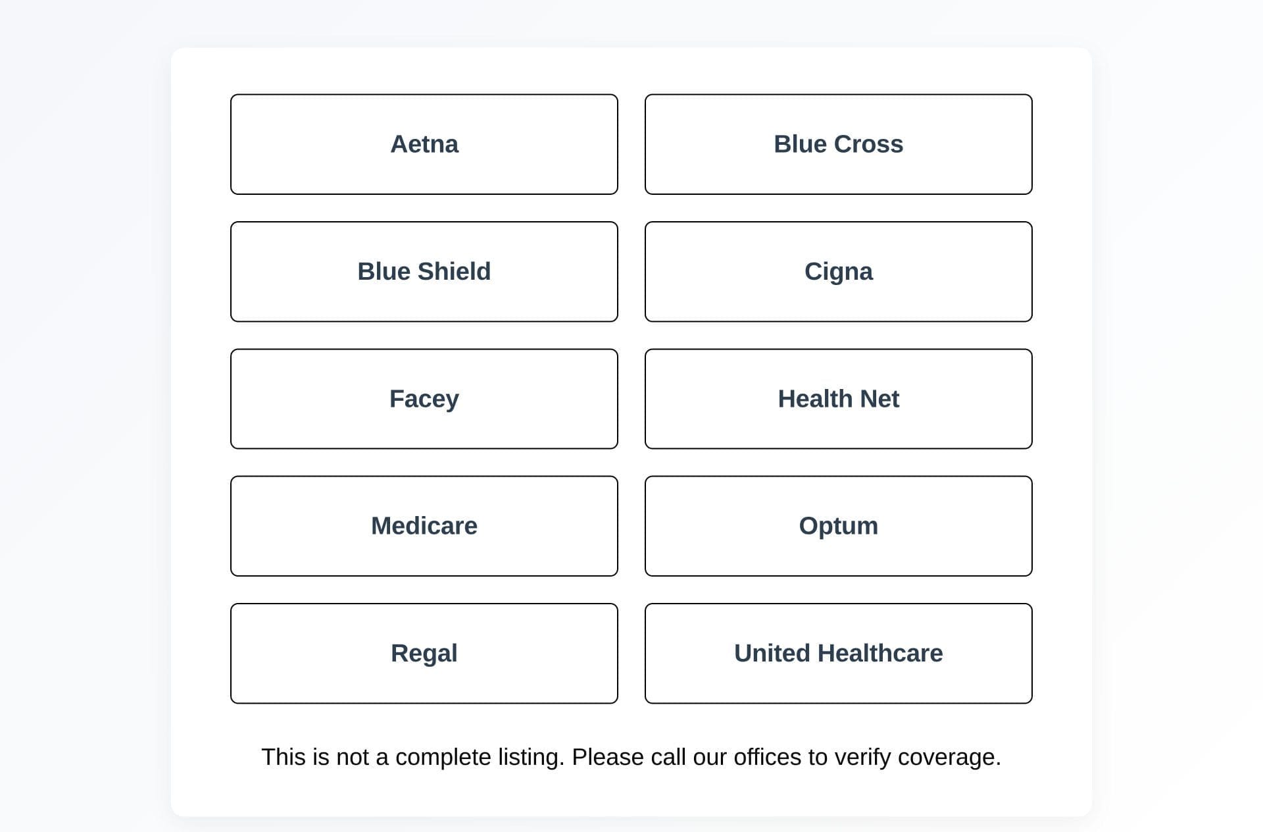Select Optum from the listing
The height and width of the screenshot is (832, 1263).
(838, 526)
